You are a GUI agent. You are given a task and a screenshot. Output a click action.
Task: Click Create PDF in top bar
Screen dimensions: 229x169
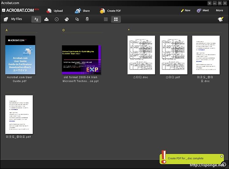tap(110, 11)
